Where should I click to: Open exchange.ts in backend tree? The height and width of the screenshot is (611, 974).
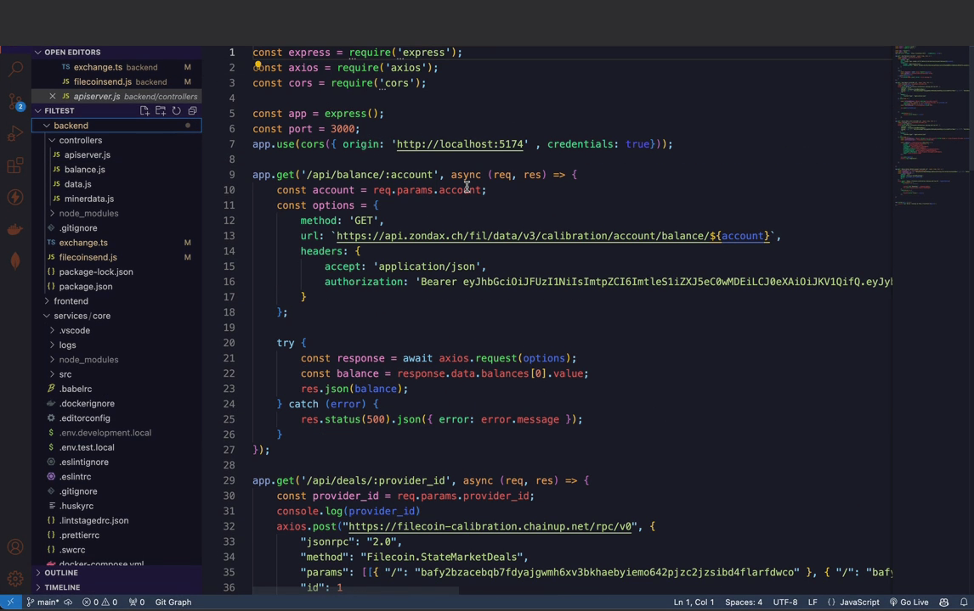(x=116, y=243)
